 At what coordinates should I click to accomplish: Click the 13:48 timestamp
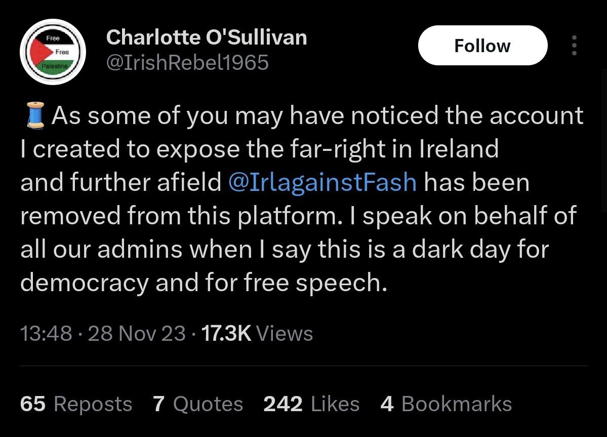[x=46, y=333]
